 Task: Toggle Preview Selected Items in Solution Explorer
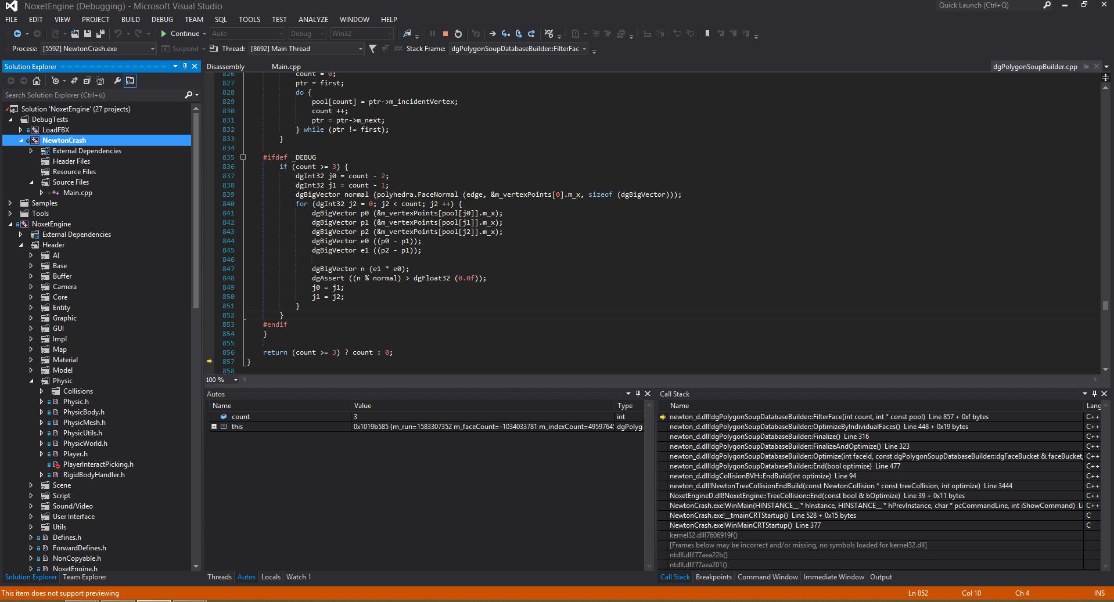[x=130, y=81]
